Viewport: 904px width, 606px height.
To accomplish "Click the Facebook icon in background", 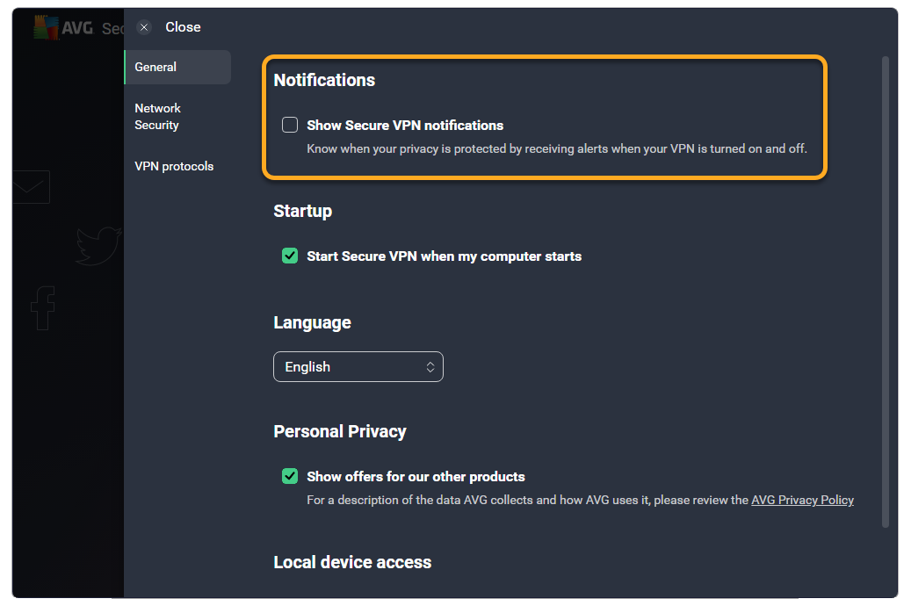I will (x=42, y=308).
